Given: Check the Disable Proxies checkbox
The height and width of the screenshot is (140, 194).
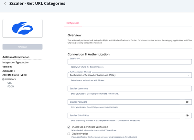Looking at the screenshot, I should point(69,134).
